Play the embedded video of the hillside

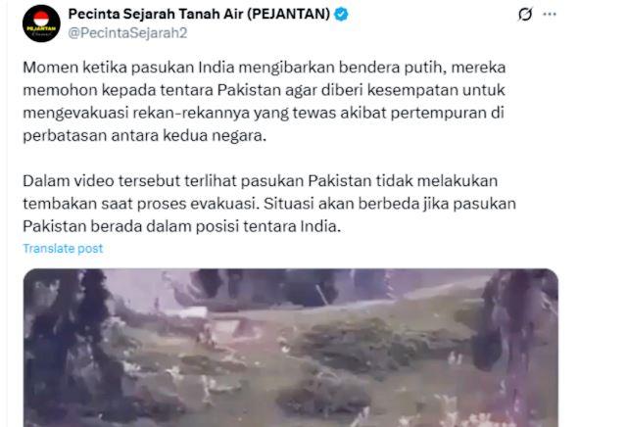291,348
